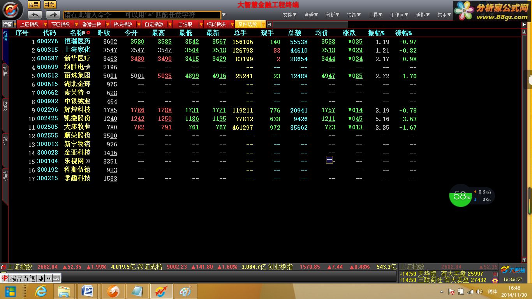532x299 pixels.
Task: Expand the 条件选股 tab dropdown arrow
Action: [x=264, y=25]
